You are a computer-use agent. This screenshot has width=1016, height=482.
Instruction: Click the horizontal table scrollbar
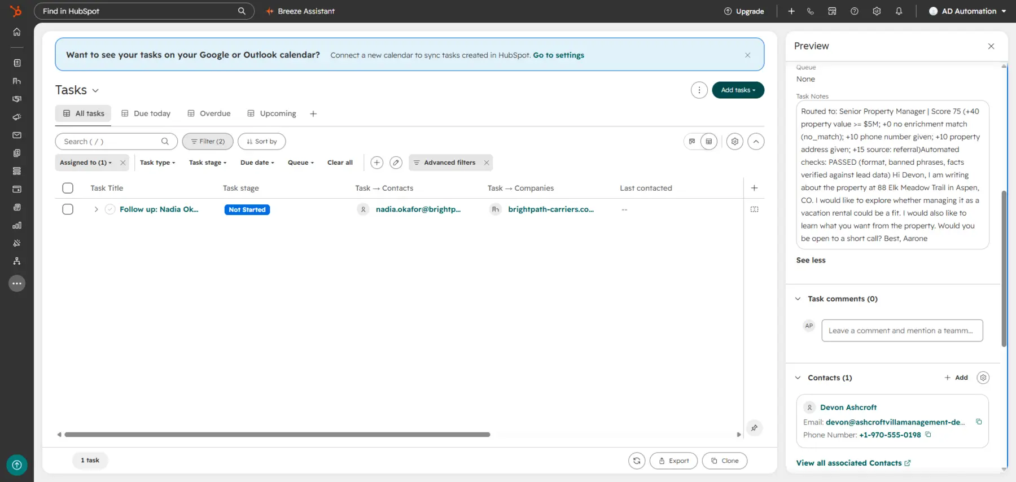pos(277,435)
